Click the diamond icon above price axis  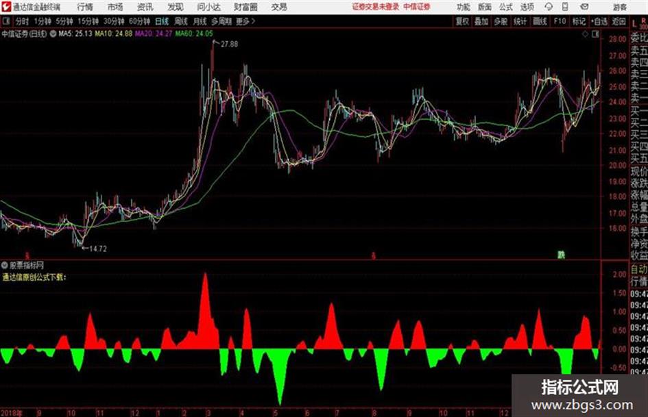585,34
